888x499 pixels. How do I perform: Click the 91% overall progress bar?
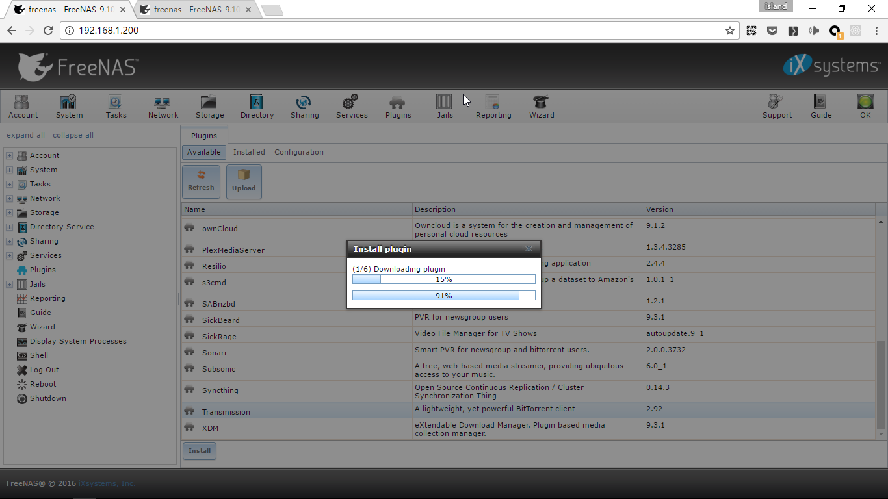[444, 296]
